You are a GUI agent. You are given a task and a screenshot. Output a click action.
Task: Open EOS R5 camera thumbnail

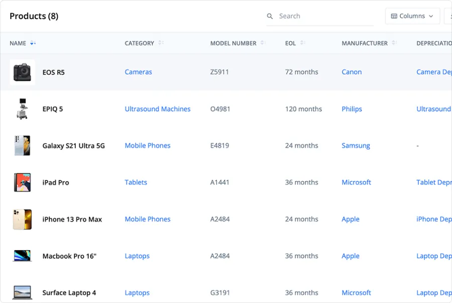(23, 72)
